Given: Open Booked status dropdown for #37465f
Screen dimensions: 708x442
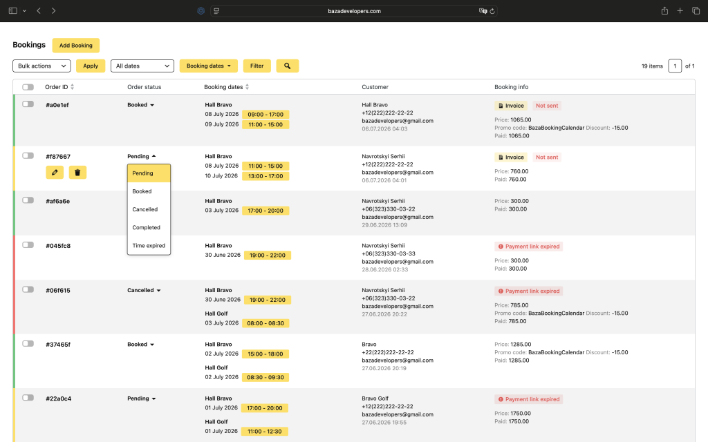Looking at the screenshot, I should 140,345.
